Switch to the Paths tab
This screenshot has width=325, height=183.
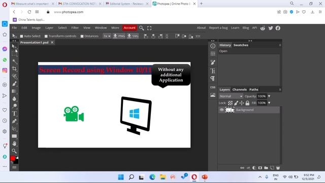tap(254, 89)
